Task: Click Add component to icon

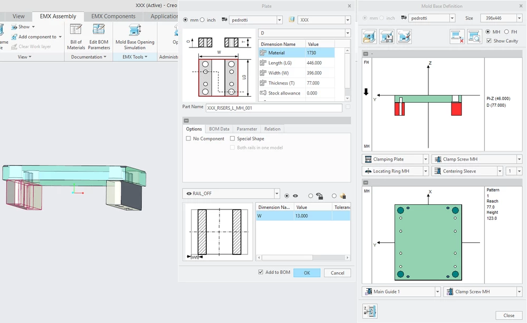Action: pos(14,36)
